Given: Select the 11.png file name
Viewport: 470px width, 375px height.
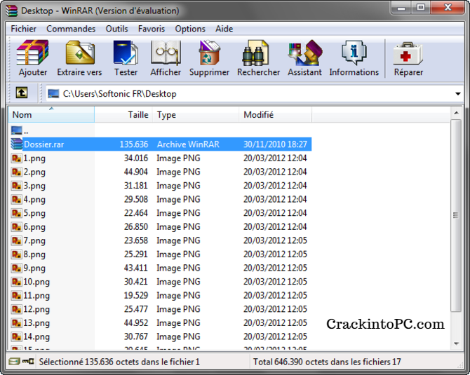Looking at the screenshot, I should pyautogui.click(x=36, y=296).
